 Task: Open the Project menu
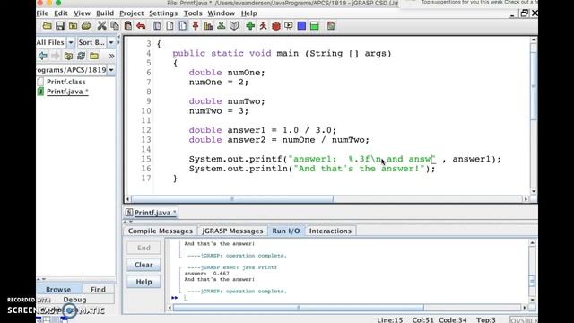click(132, 13)
